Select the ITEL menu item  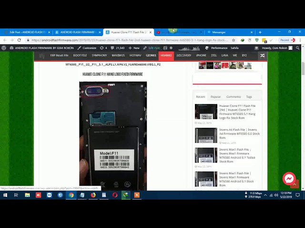[x=214, y=56]
